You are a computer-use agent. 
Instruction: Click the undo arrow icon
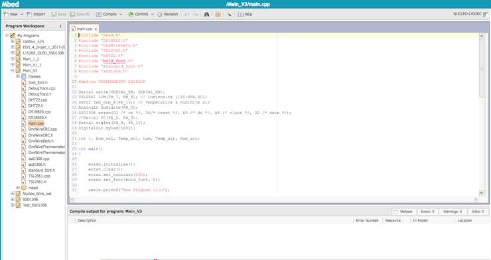186,15
